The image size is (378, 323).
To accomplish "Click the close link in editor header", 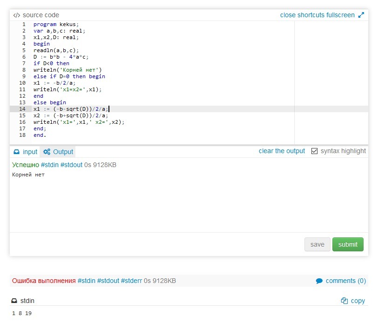I will click(x=288, y=15).
